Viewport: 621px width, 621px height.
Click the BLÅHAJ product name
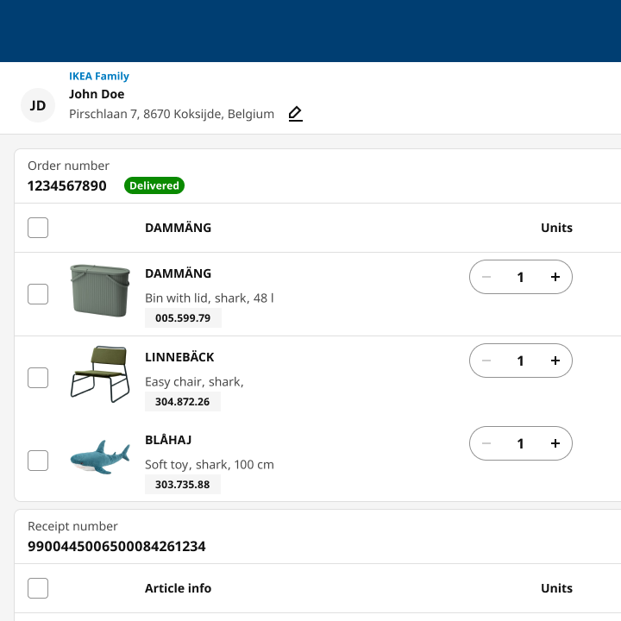(168, 440)
